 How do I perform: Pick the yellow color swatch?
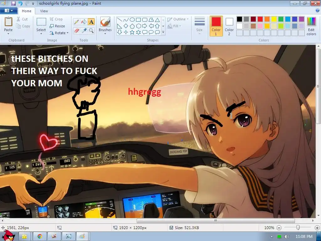[x=274, y=19]
